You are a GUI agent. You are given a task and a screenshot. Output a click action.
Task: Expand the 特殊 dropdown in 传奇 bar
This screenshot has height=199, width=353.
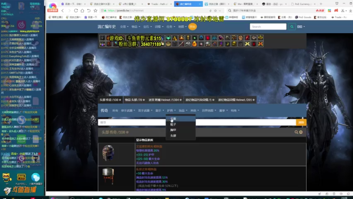[235, 111]
